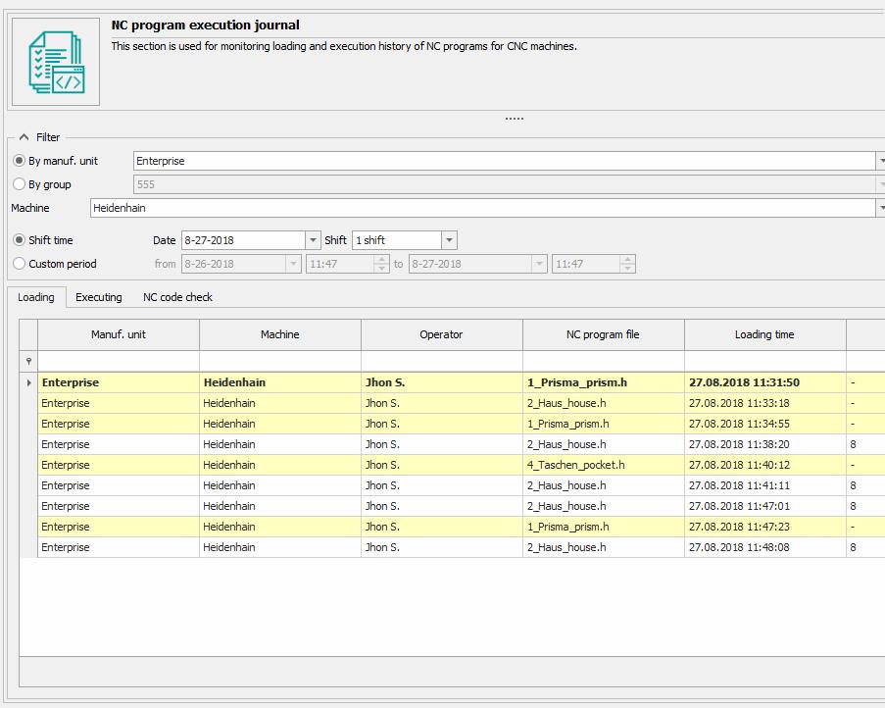The height and width of the screenshot is (708, 885).
Task: Click the bold Heidenhain machine cell
Action: pos(280,382)
